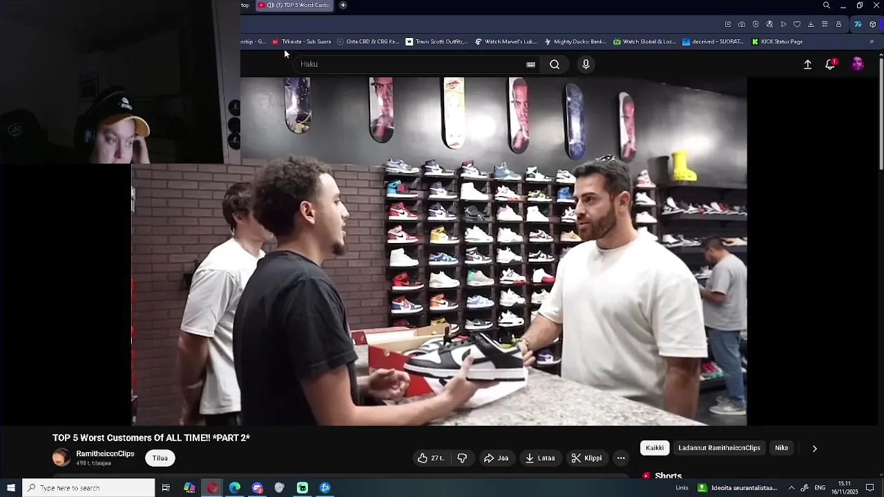The image size is (884, 497).
Task: Like the video (27 t.)
Action: 431,458
